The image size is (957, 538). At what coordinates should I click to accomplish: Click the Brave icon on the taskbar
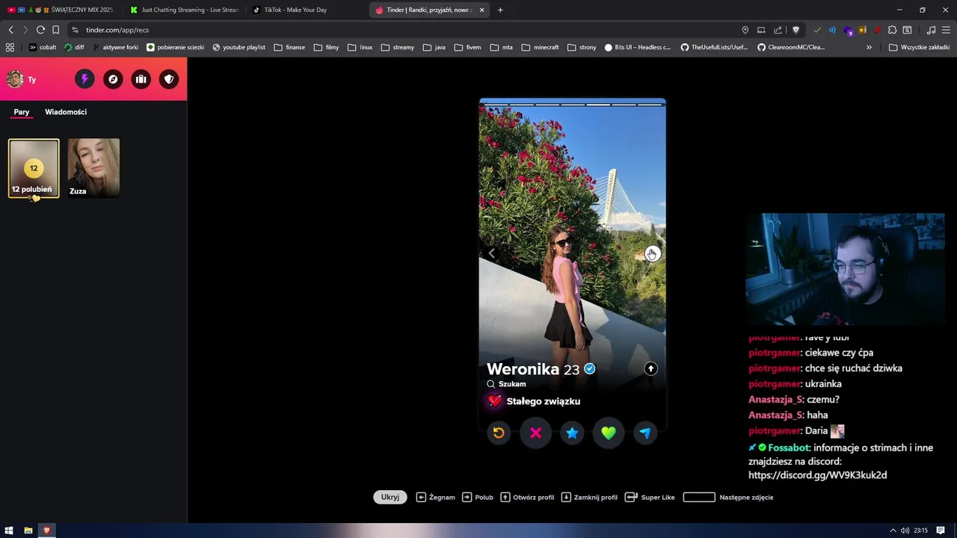(46, 531)
